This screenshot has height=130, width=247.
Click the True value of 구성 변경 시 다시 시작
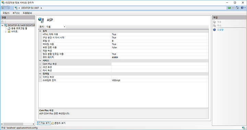[114, 38]
